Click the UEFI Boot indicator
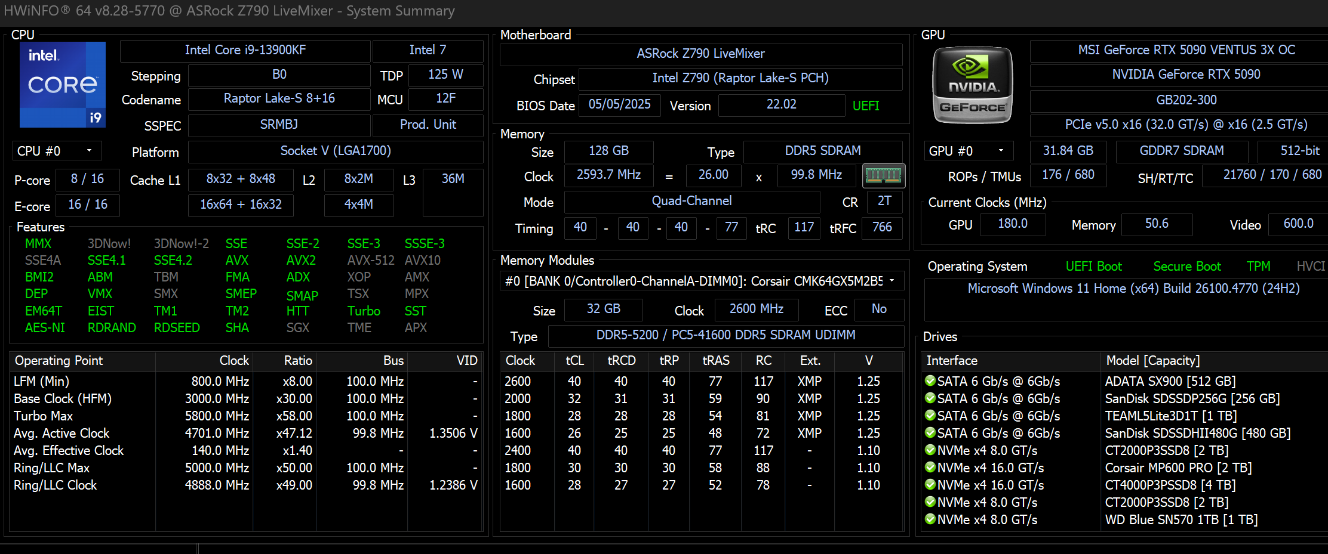Screen dimensions: 1328x554 (x=1094, y=267)
